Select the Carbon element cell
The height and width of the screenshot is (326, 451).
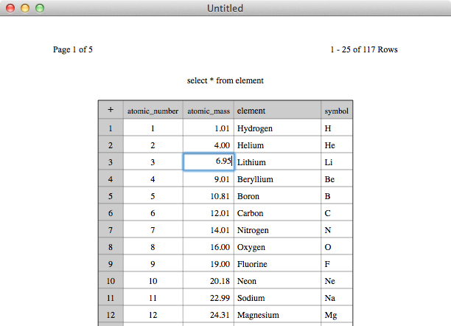tap(278, 213)
